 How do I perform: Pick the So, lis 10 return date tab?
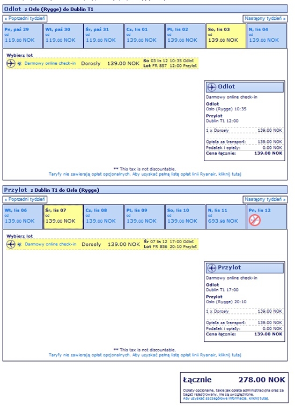(x=185, y=217)
